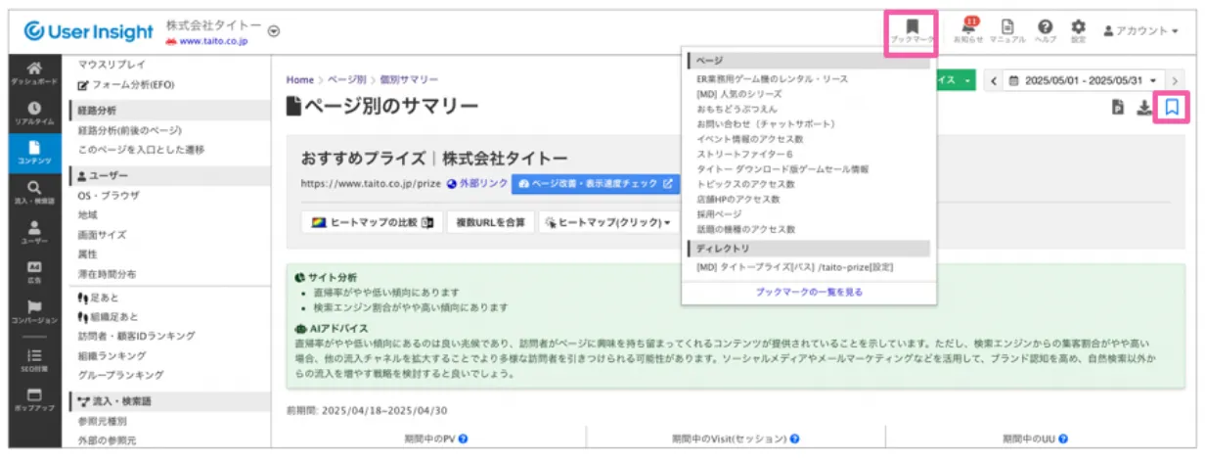Open グループランキング menu item

point(120,375)
